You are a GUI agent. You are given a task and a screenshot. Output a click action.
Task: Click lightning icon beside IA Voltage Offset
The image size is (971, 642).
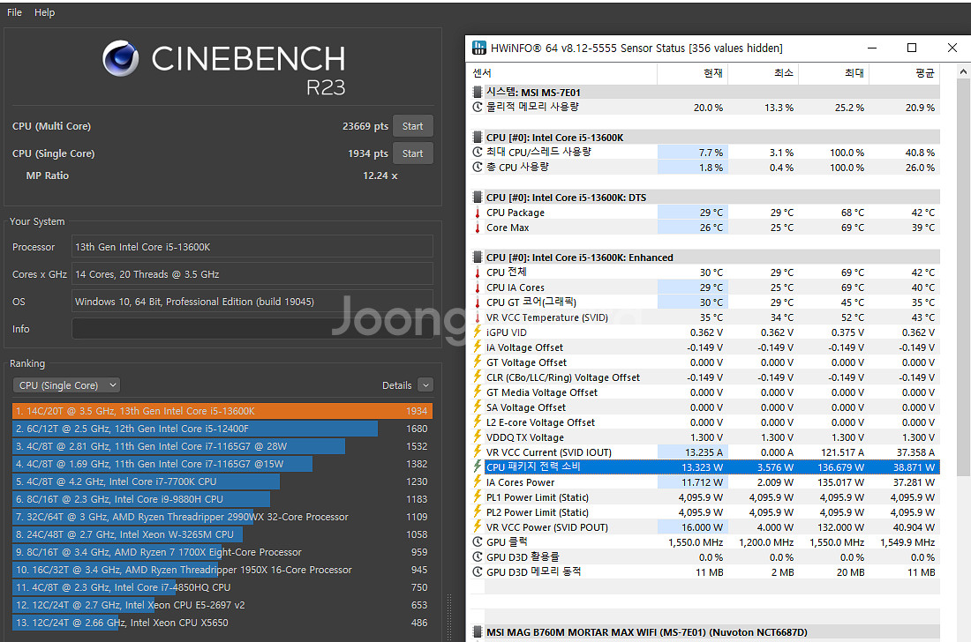478,347
